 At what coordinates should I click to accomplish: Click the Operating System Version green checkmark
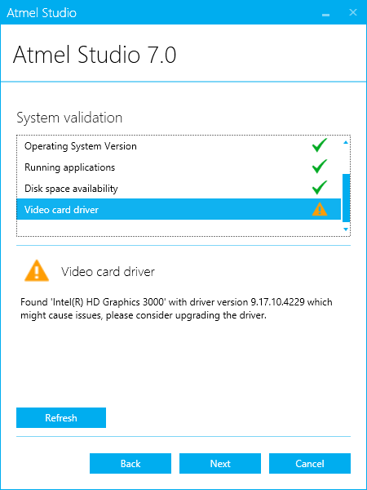319,145
